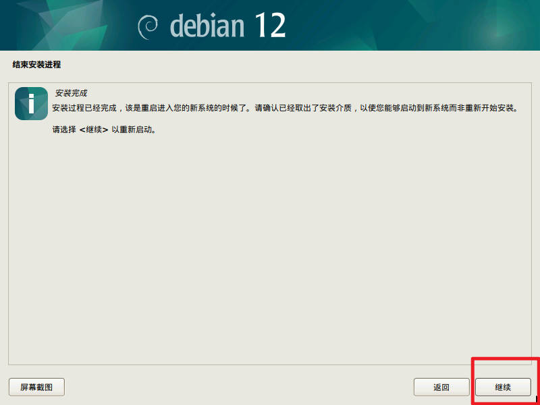Click the debian 12 banner text
This screenshot has width=540, height=405.
[x=228, y=26]
